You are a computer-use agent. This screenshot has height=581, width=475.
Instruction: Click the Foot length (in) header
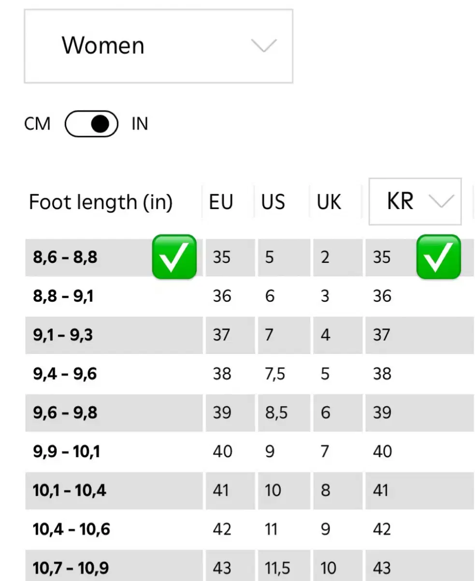101,202
